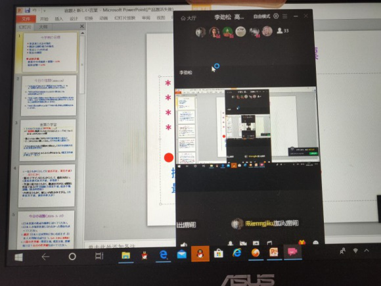Click the participants count icon showing 33
Screen dimensions: 381x286
282,31
